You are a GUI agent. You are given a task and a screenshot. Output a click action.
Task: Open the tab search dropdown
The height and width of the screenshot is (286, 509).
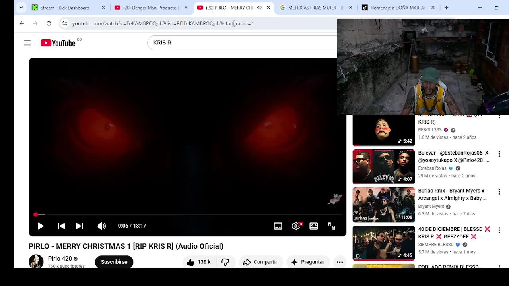[21, 8]
